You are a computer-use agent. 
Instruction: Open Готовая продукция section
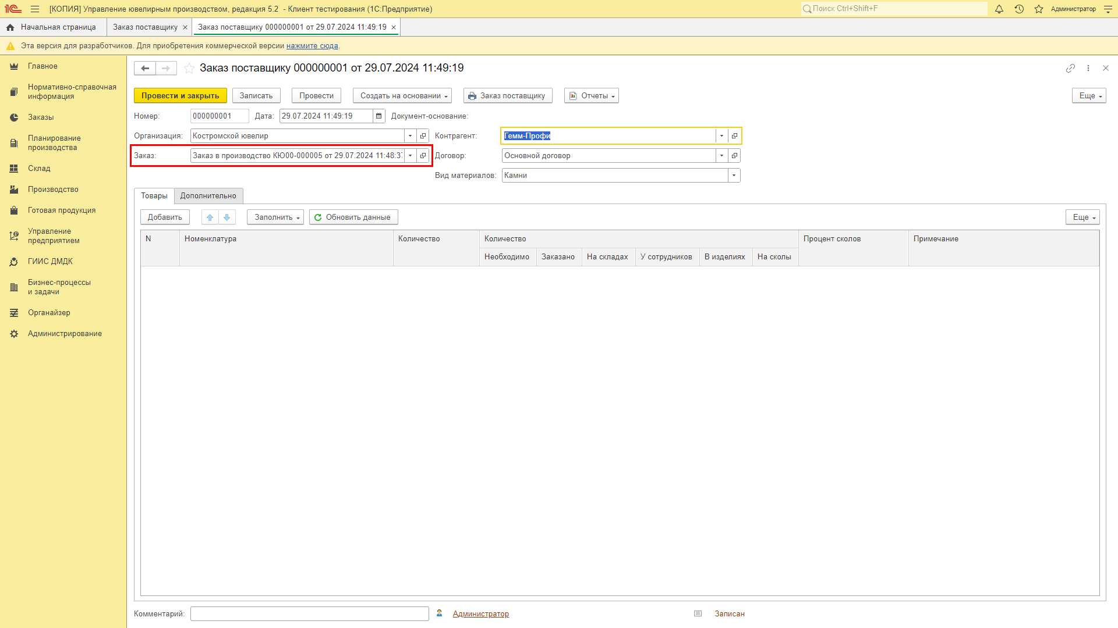tap(62, 210)
